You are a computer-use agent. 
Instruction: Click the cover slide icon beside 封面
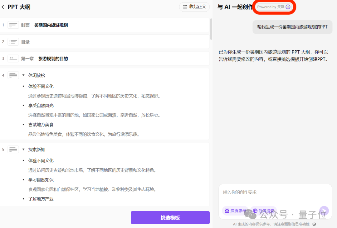13,25
